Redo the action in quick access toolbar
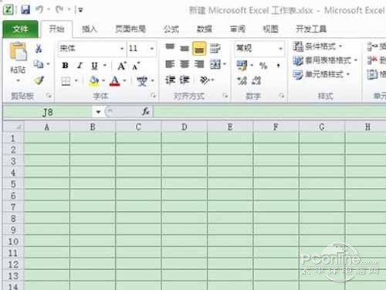Image resolution: width=386 pixels, height=290 pixels. [x=59, y=10]
